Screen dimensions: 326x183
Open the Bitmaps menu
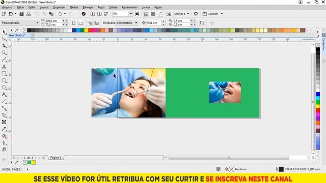click(x=88, y=7)
